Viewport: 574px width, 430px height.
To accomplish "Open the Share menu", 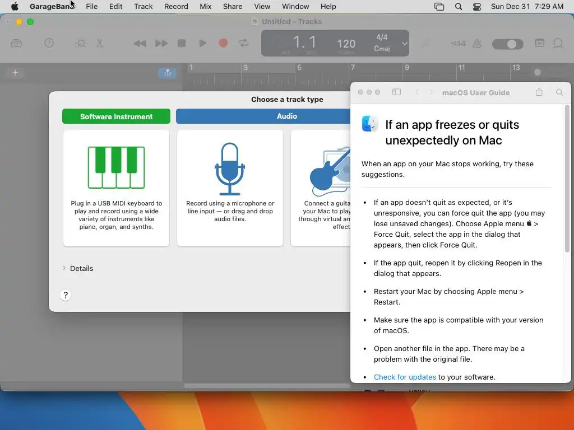I will [x=233, y=6].
